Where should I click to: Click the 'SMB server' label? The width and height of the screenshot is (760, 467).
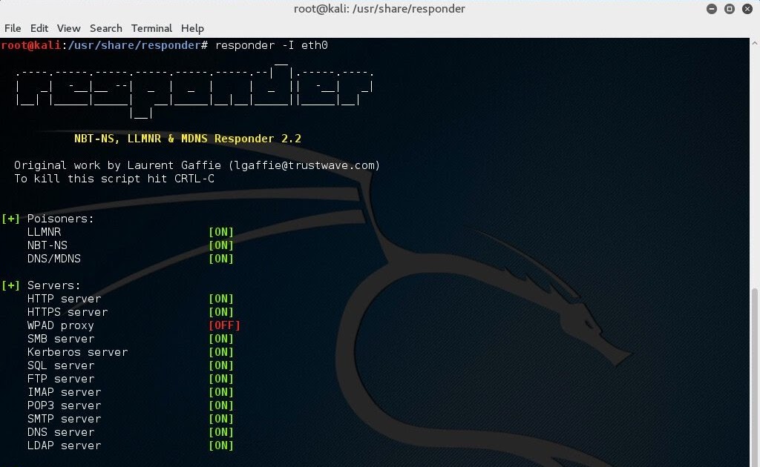(61, 339)
